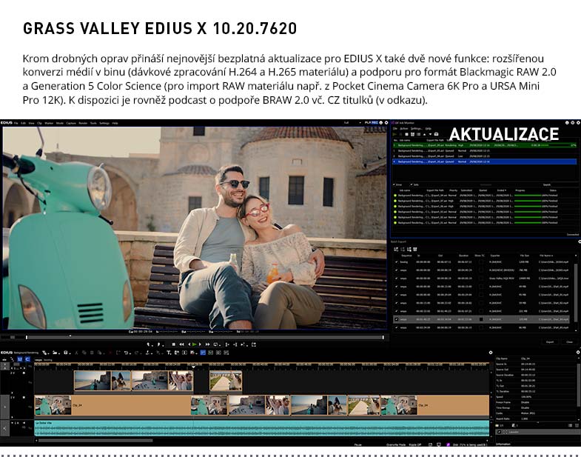
Task: Toggle loop playback in the player
Action: pos(215,344)
